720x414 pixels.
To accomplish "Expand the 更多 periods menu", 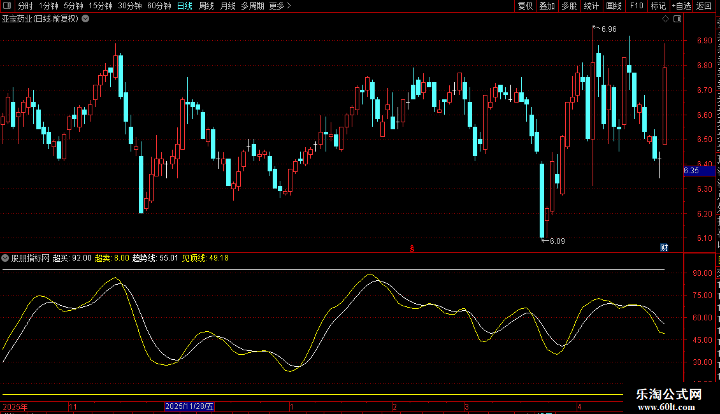I will [280, 6].
